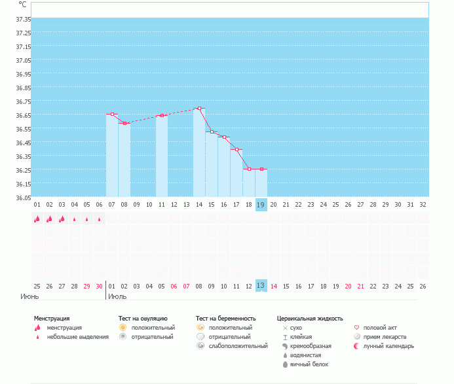Viewport: 454px width, 384px height.
Task: Select the positive ovulation test legend icon
Action: (x=123, y=327)
